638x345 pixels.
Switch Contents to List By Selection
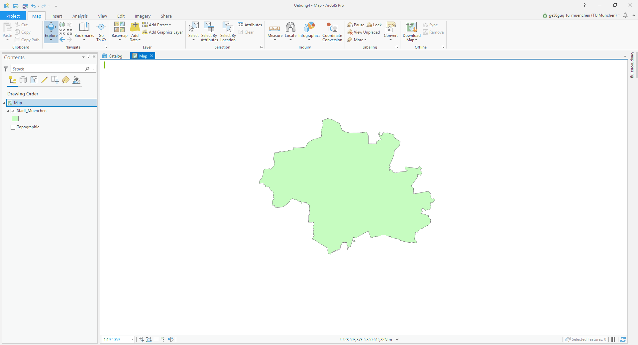pos(34,80)
